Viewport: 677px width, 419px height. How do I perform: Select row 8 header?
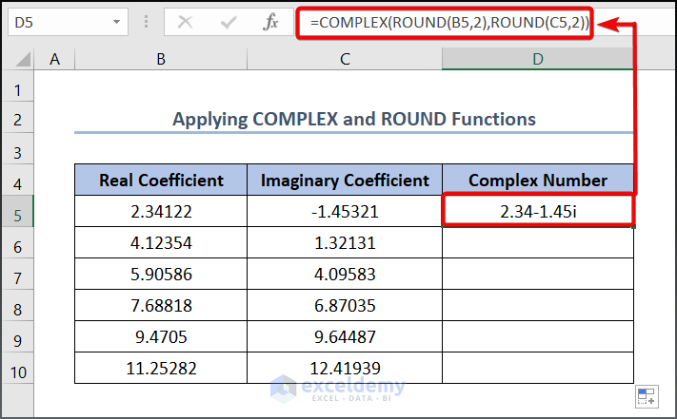point(17,306)
